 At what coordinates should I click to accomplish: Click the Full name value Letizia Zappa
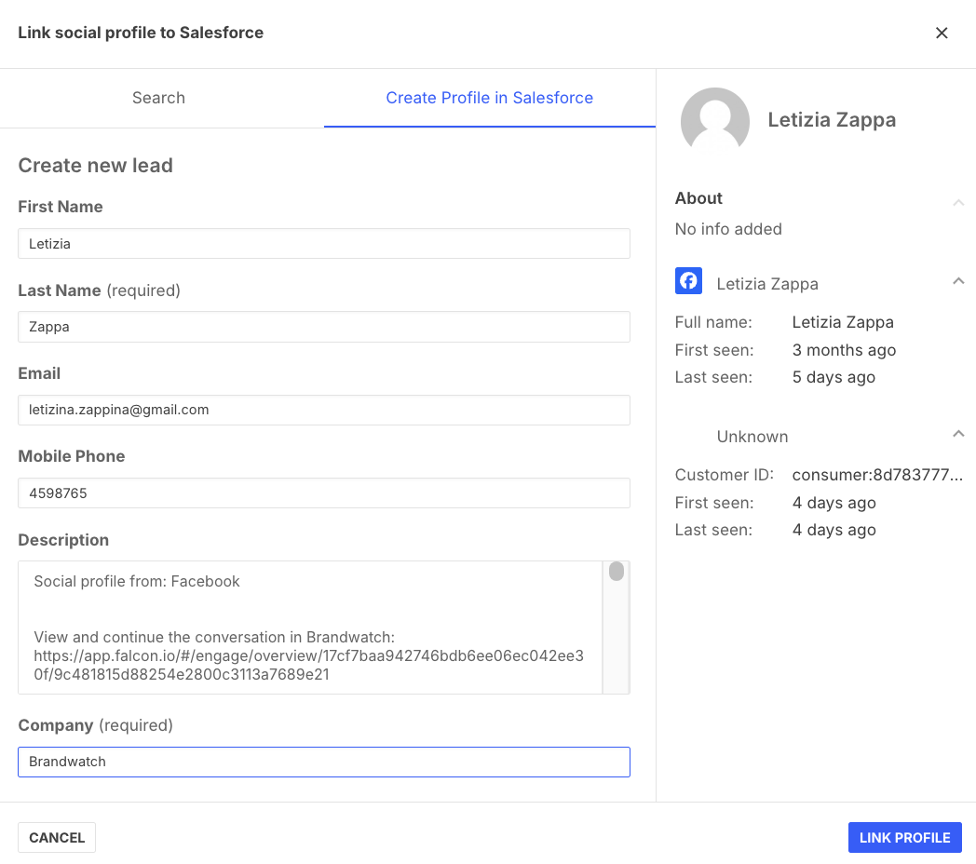[x=842, y=322]
